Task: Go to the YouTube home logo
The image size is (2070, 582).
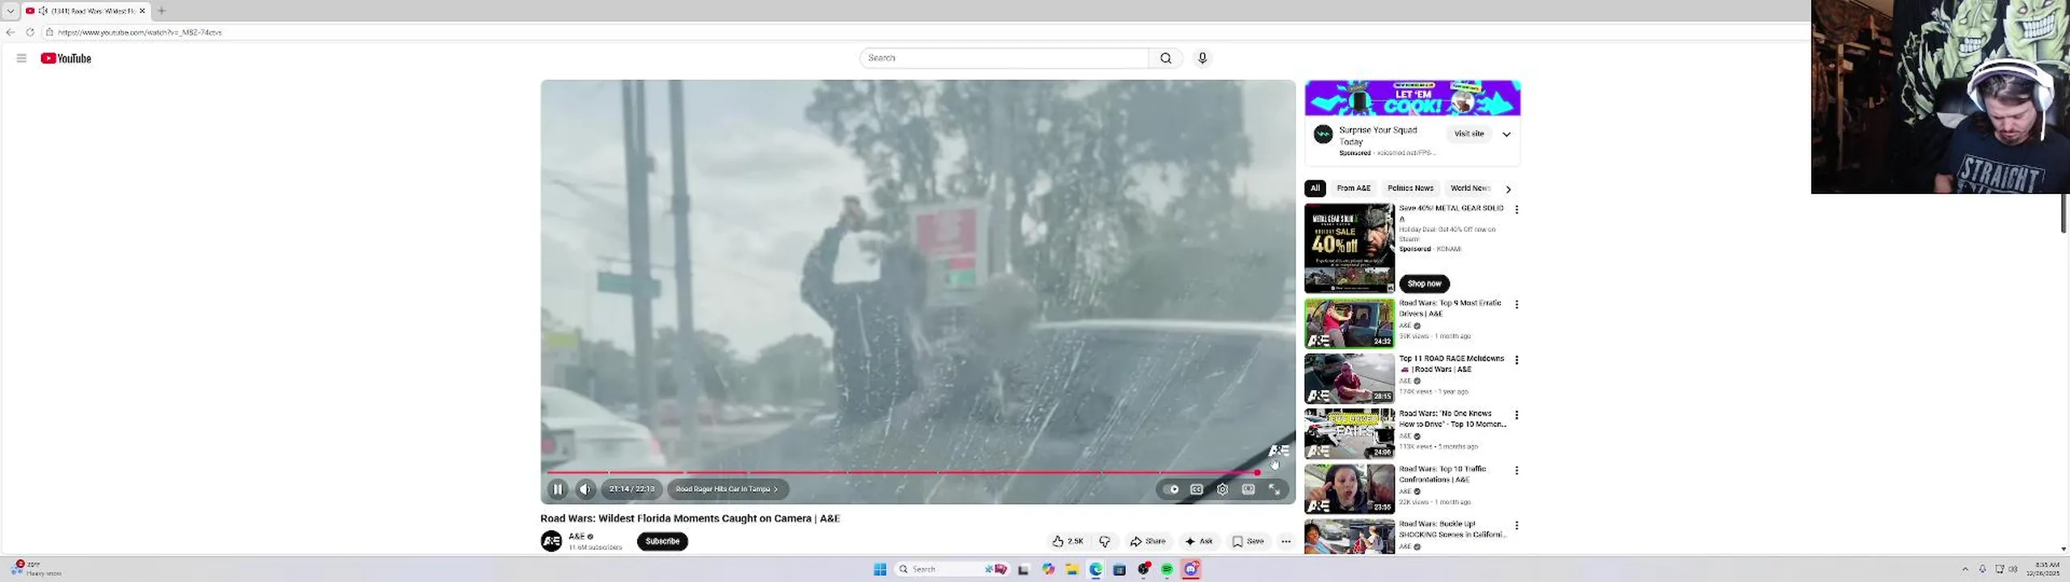Action: tap(66, 58)
